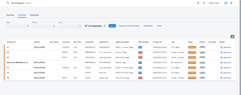Open Approvers link for request 46
The width and height of the screenshot is (241, 95).
pos(227,52)
